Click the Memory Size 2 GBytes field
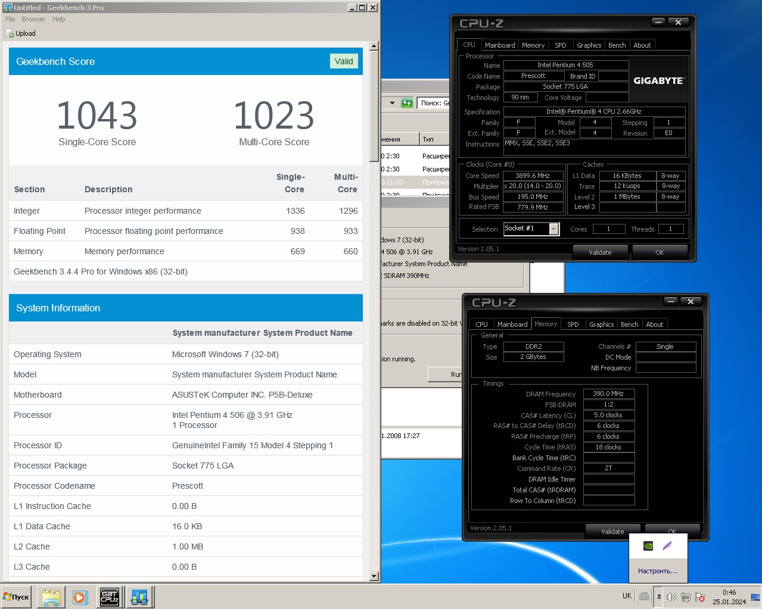 tap(533, 357)
